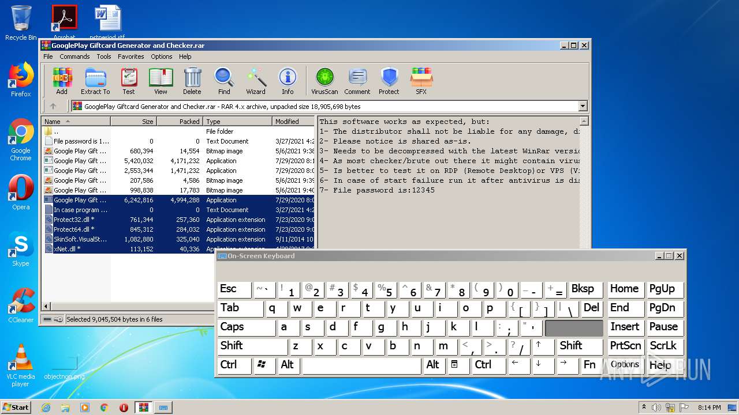739x415 pixels.
Task: Open the Favorites menu
Action: pyautogui.click(x=131, y=56)
